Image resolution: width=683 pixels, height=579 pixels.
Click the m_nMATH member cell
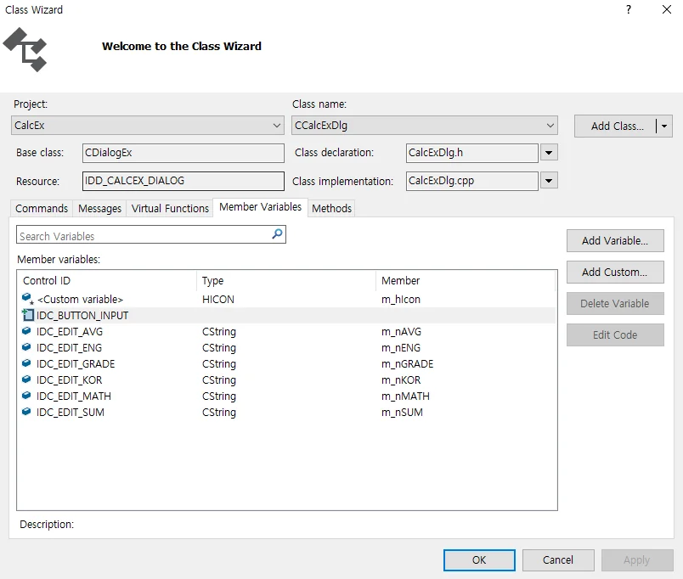coord(405,396)
